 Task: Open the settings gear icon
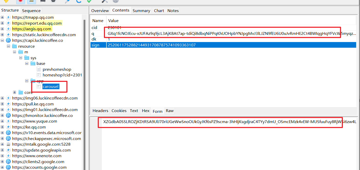116,1
